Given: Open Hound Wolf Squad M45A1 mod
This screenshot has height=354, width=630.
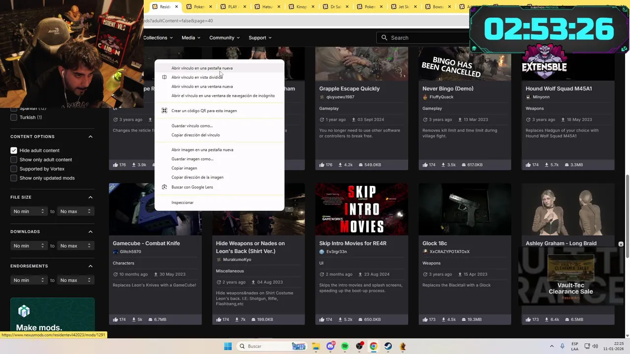Looking at the screenshot, I should 559,88.
